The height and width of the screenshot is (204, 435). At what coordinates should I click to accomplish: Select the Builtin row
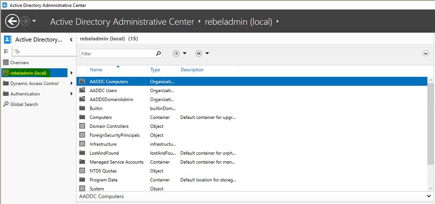pos(252,108)
